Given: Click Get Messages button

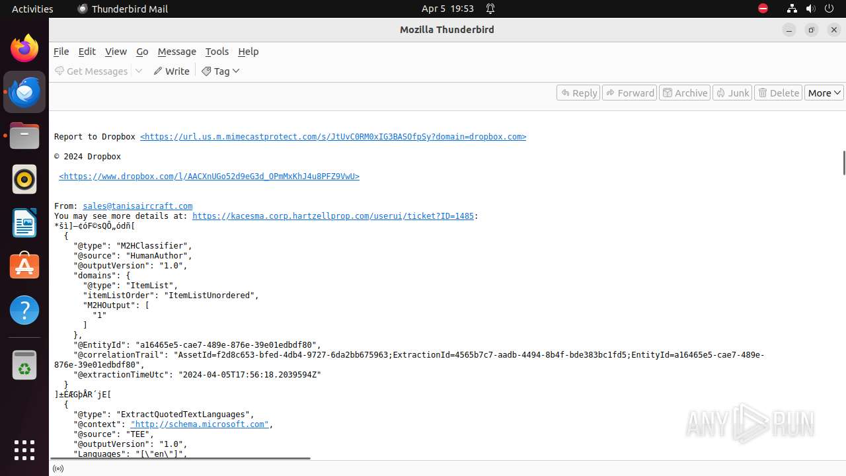Looking at the screenshot, I should (91, 71).
